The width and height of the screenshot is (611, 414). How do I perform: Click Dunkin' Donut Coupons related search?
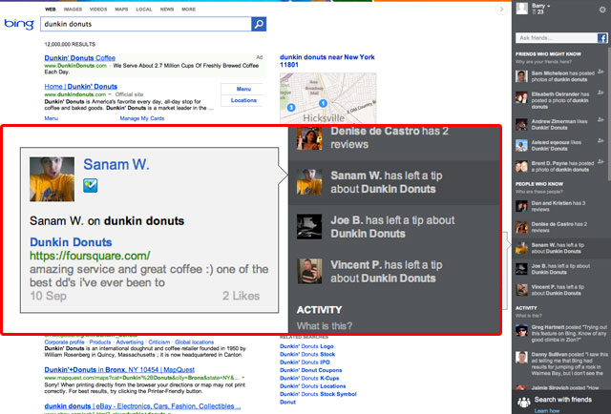coord(311,370)
